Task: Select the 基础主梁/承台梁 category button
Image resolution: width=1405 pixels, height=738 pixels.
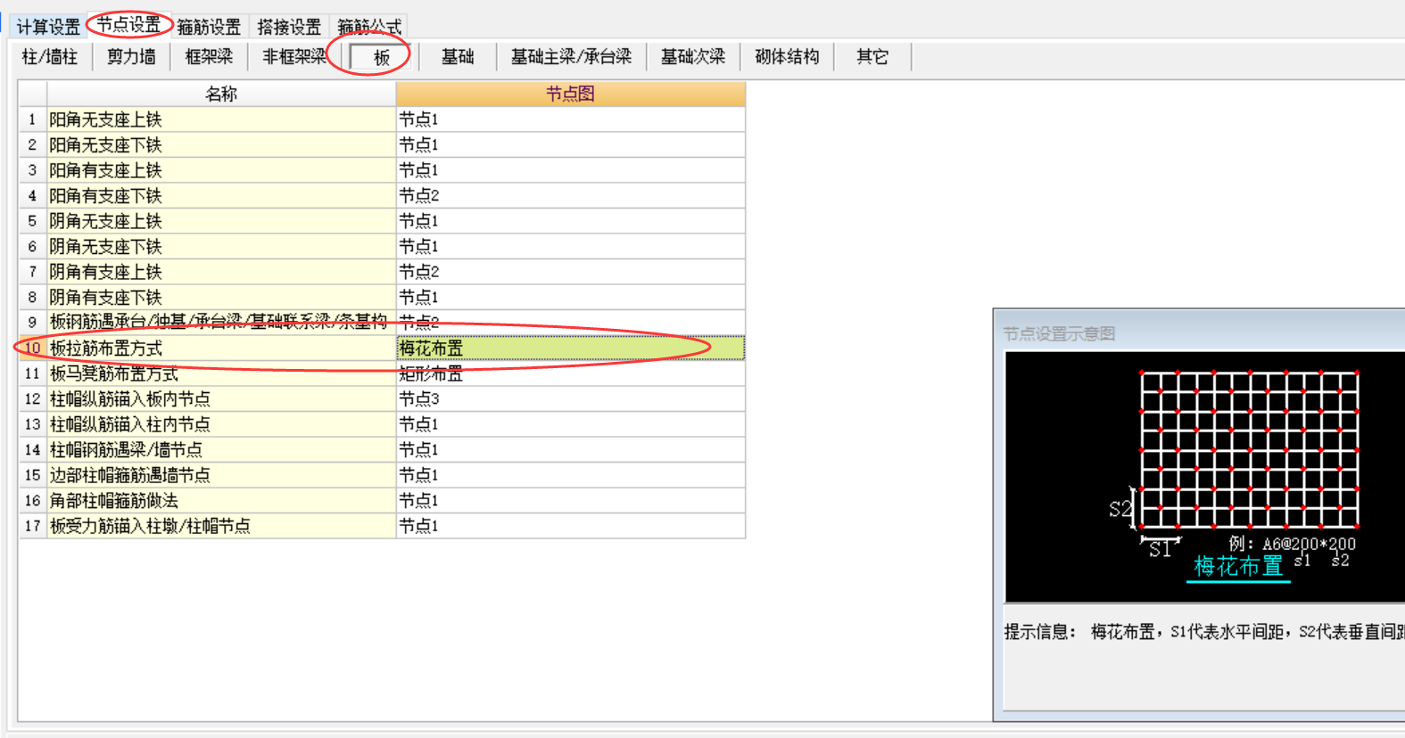Action: tap(571, 57)
